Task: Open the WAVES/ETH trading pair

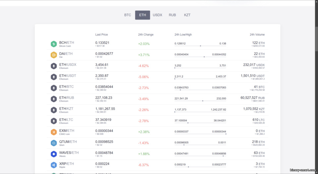Action: point(69,152)
